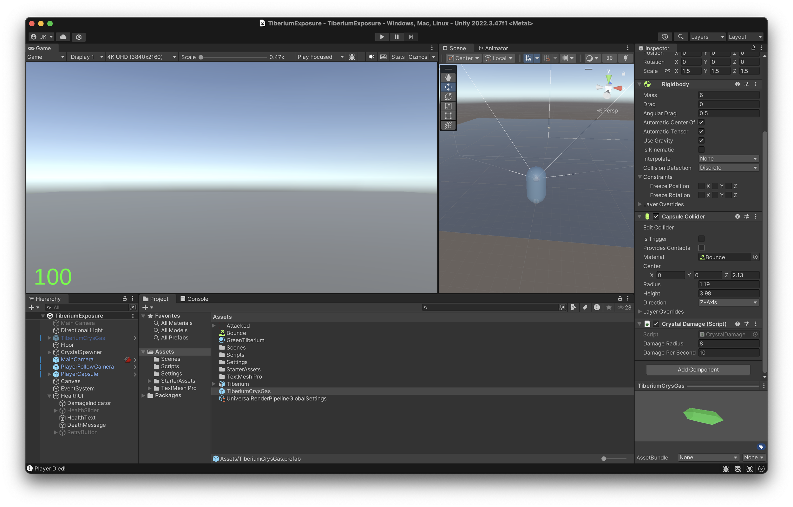Select the Rect Transform tool

[x=448, y=116]
